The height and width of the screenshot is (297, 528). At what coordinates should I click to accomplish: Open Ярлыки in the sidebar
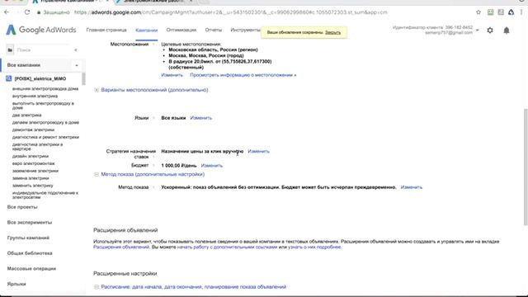(16, 284)
